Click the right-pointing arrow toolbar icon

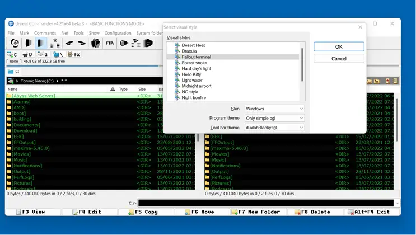(x=81, y=43)
